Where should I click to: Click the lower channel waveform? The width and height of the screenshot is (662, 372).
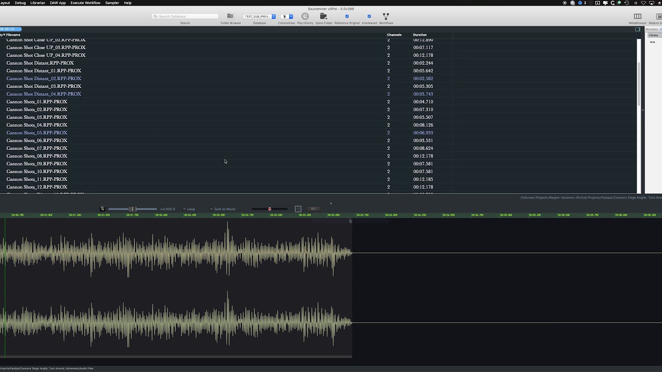point(176,323)
